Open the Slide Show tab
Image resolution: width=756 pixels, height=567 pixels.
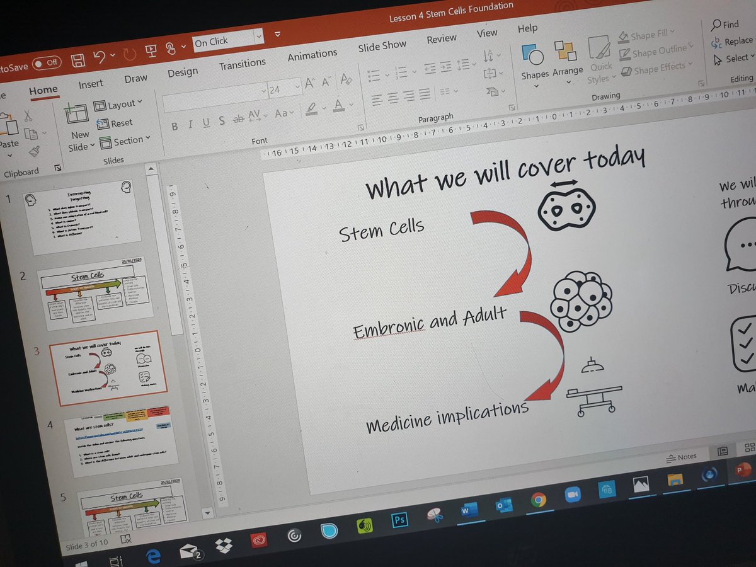pyautogui.click(x=382, y=47)
